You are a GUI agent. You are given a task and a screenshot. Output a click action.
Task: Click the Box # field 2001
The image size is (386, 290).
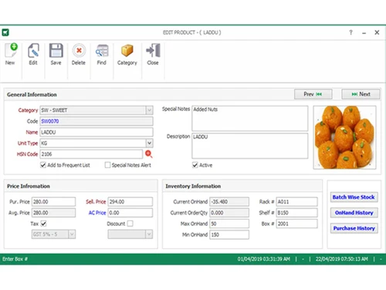point(297,223)
